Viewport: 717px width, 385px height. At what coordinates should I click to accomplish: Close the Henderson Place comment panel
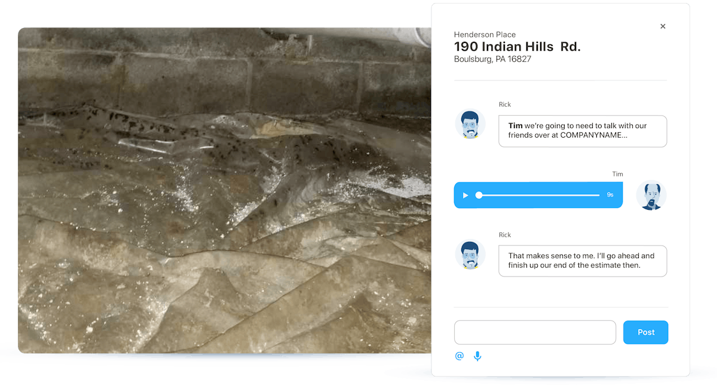point(663,26)
